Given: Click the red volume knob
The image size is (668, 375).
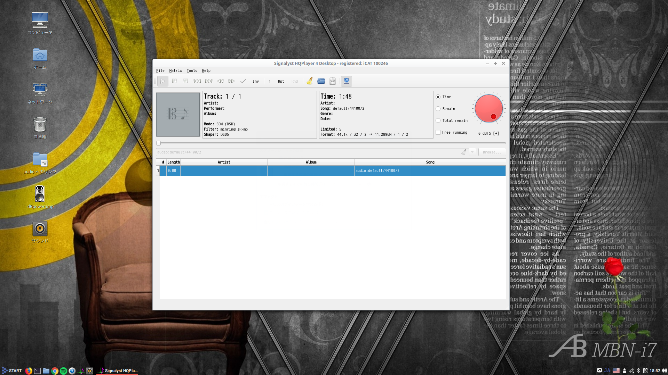Looking at the screenshot, I should [x=488, y=108].
